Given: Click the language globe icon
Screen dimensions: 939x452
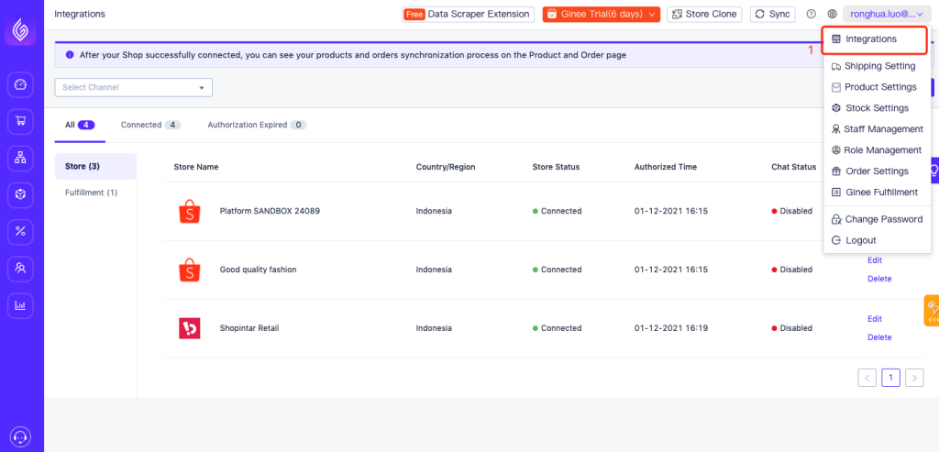Looking at the screenshot, I should pyautogui.click(x=832, y=14).
